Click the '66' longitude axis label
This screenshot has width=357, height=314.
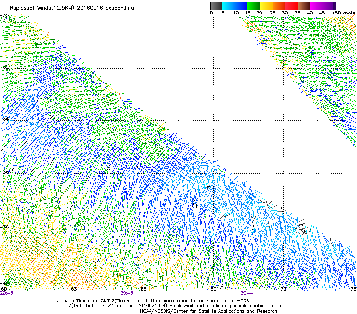coord(144,289)
